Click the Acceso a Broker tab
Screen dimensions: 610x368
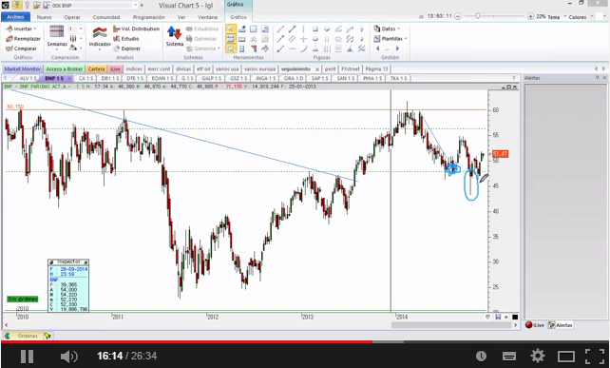(x=65, y=68)
